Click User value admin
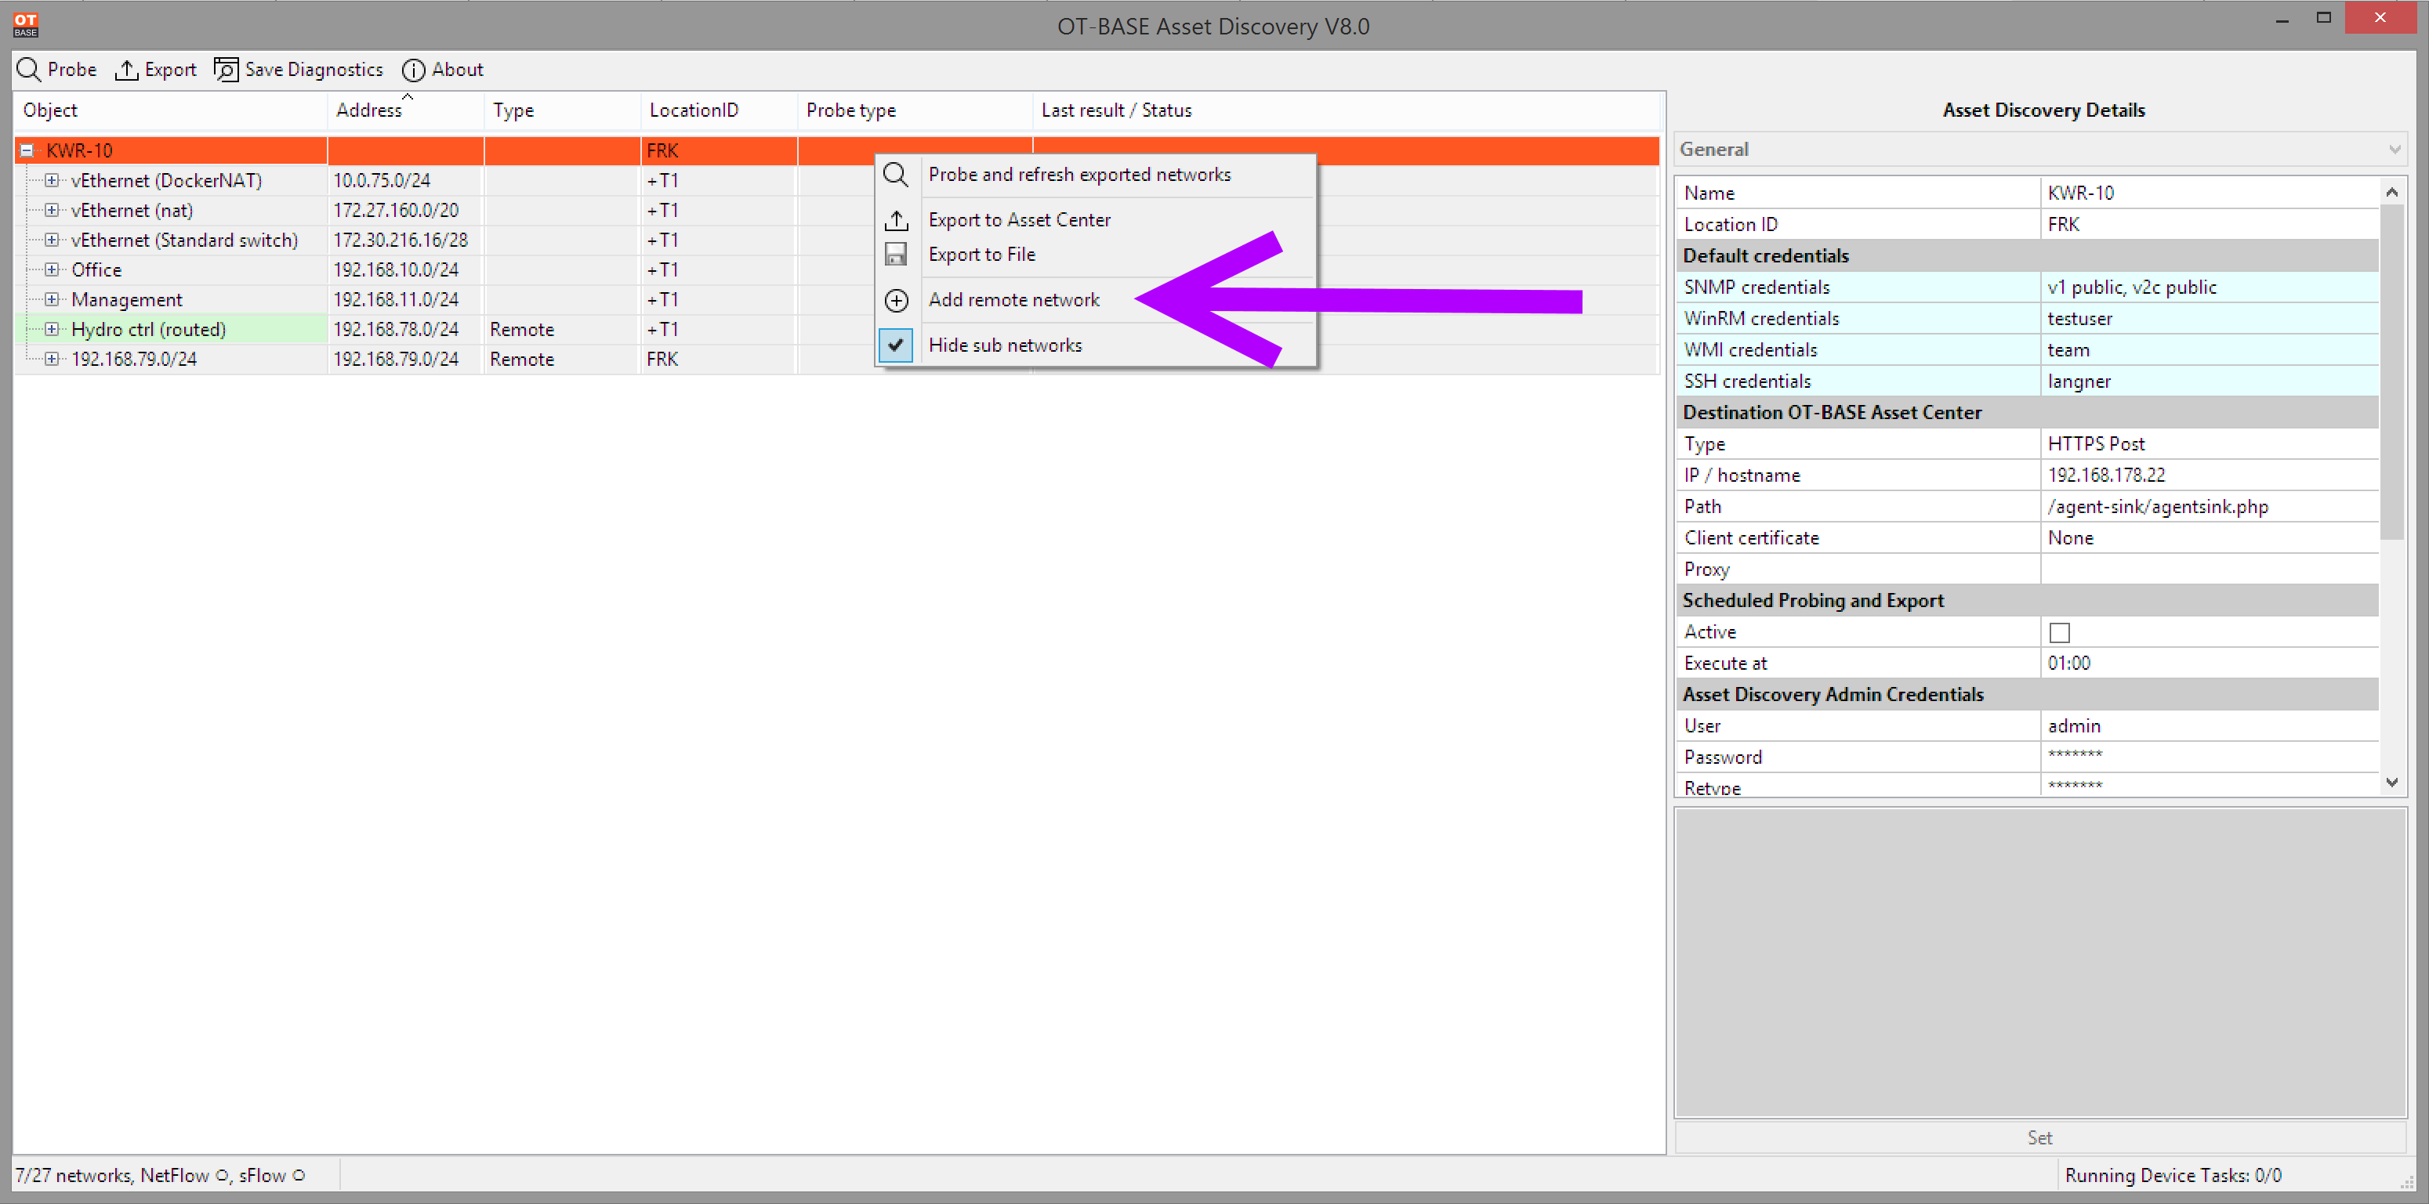This screenshot has width=2429, height=1204. 2210,725
